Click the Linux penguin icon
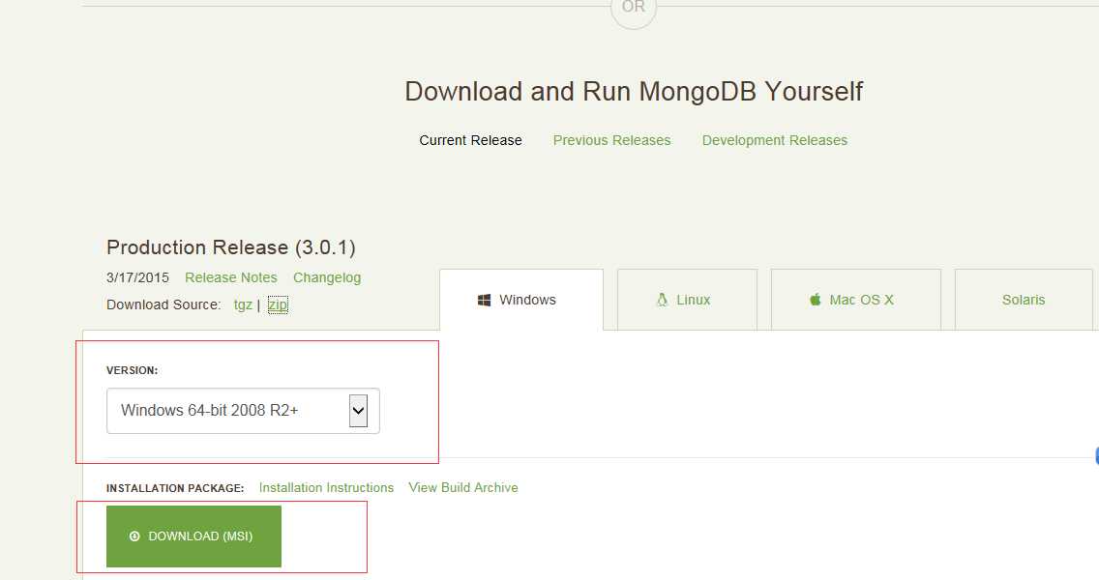The image size is (1099, 580). tap(662, 300)
